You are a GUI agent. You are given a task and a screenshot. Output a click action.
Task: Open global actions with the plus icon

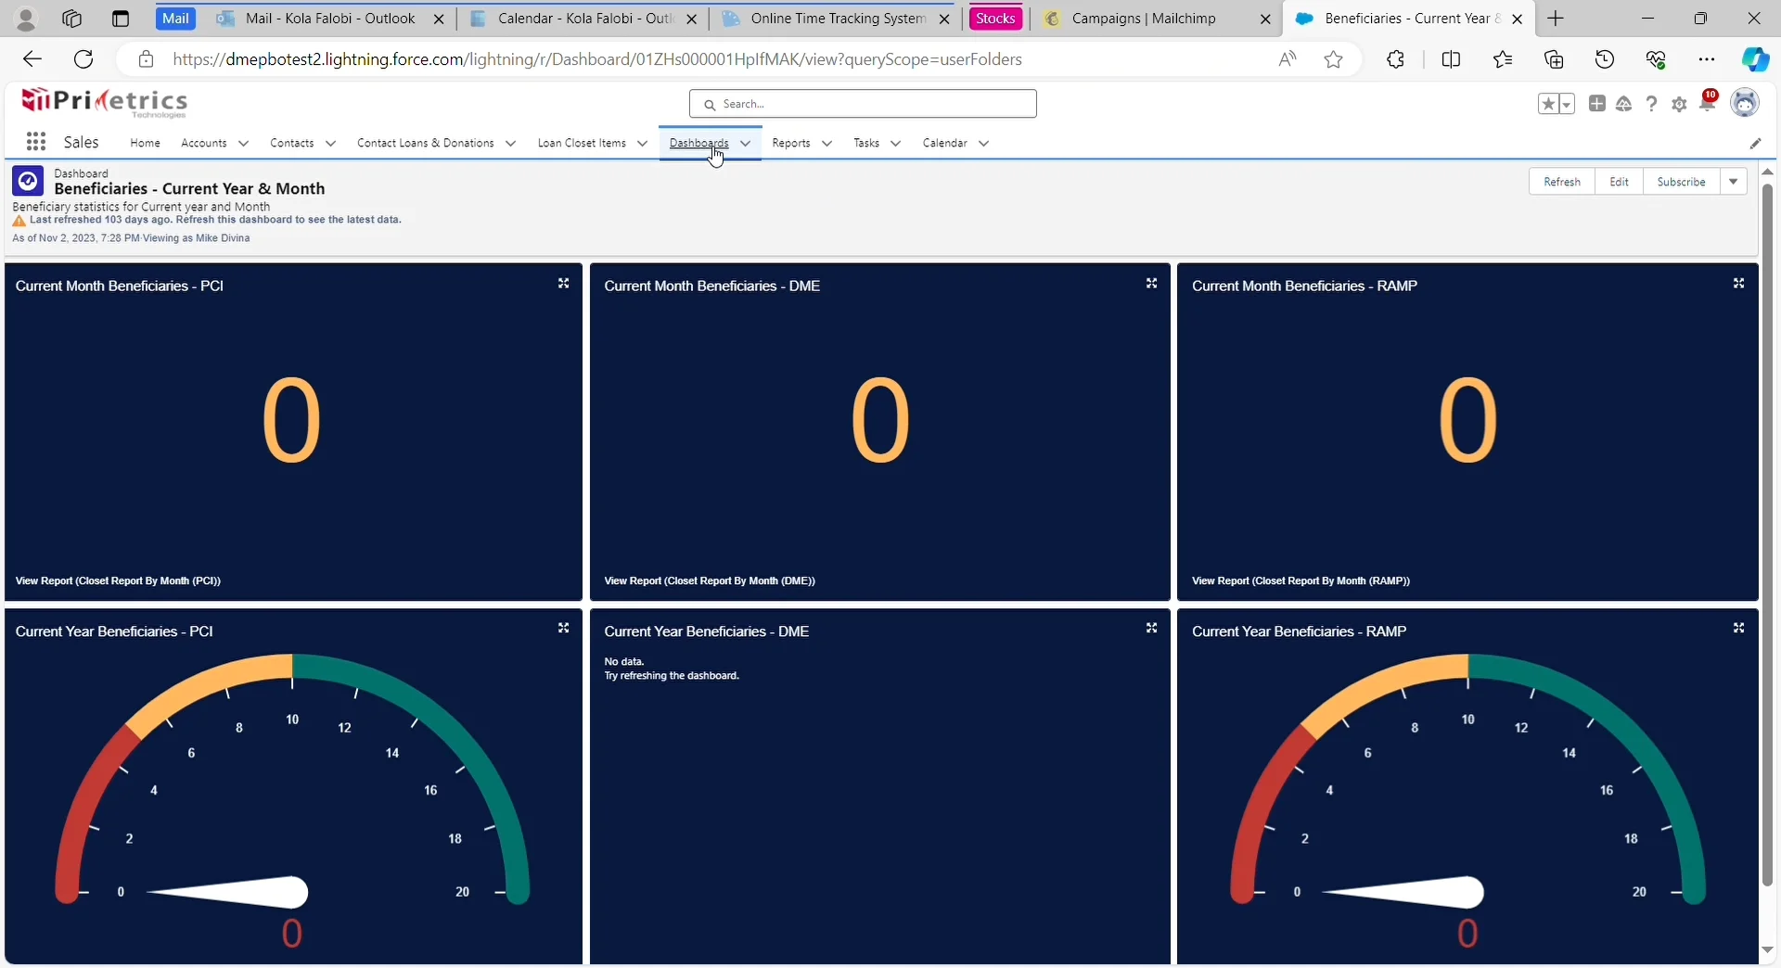click(1597, 104)
